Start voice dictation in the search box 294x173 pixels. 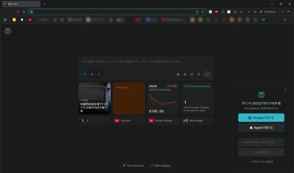(x=199, y=74)
